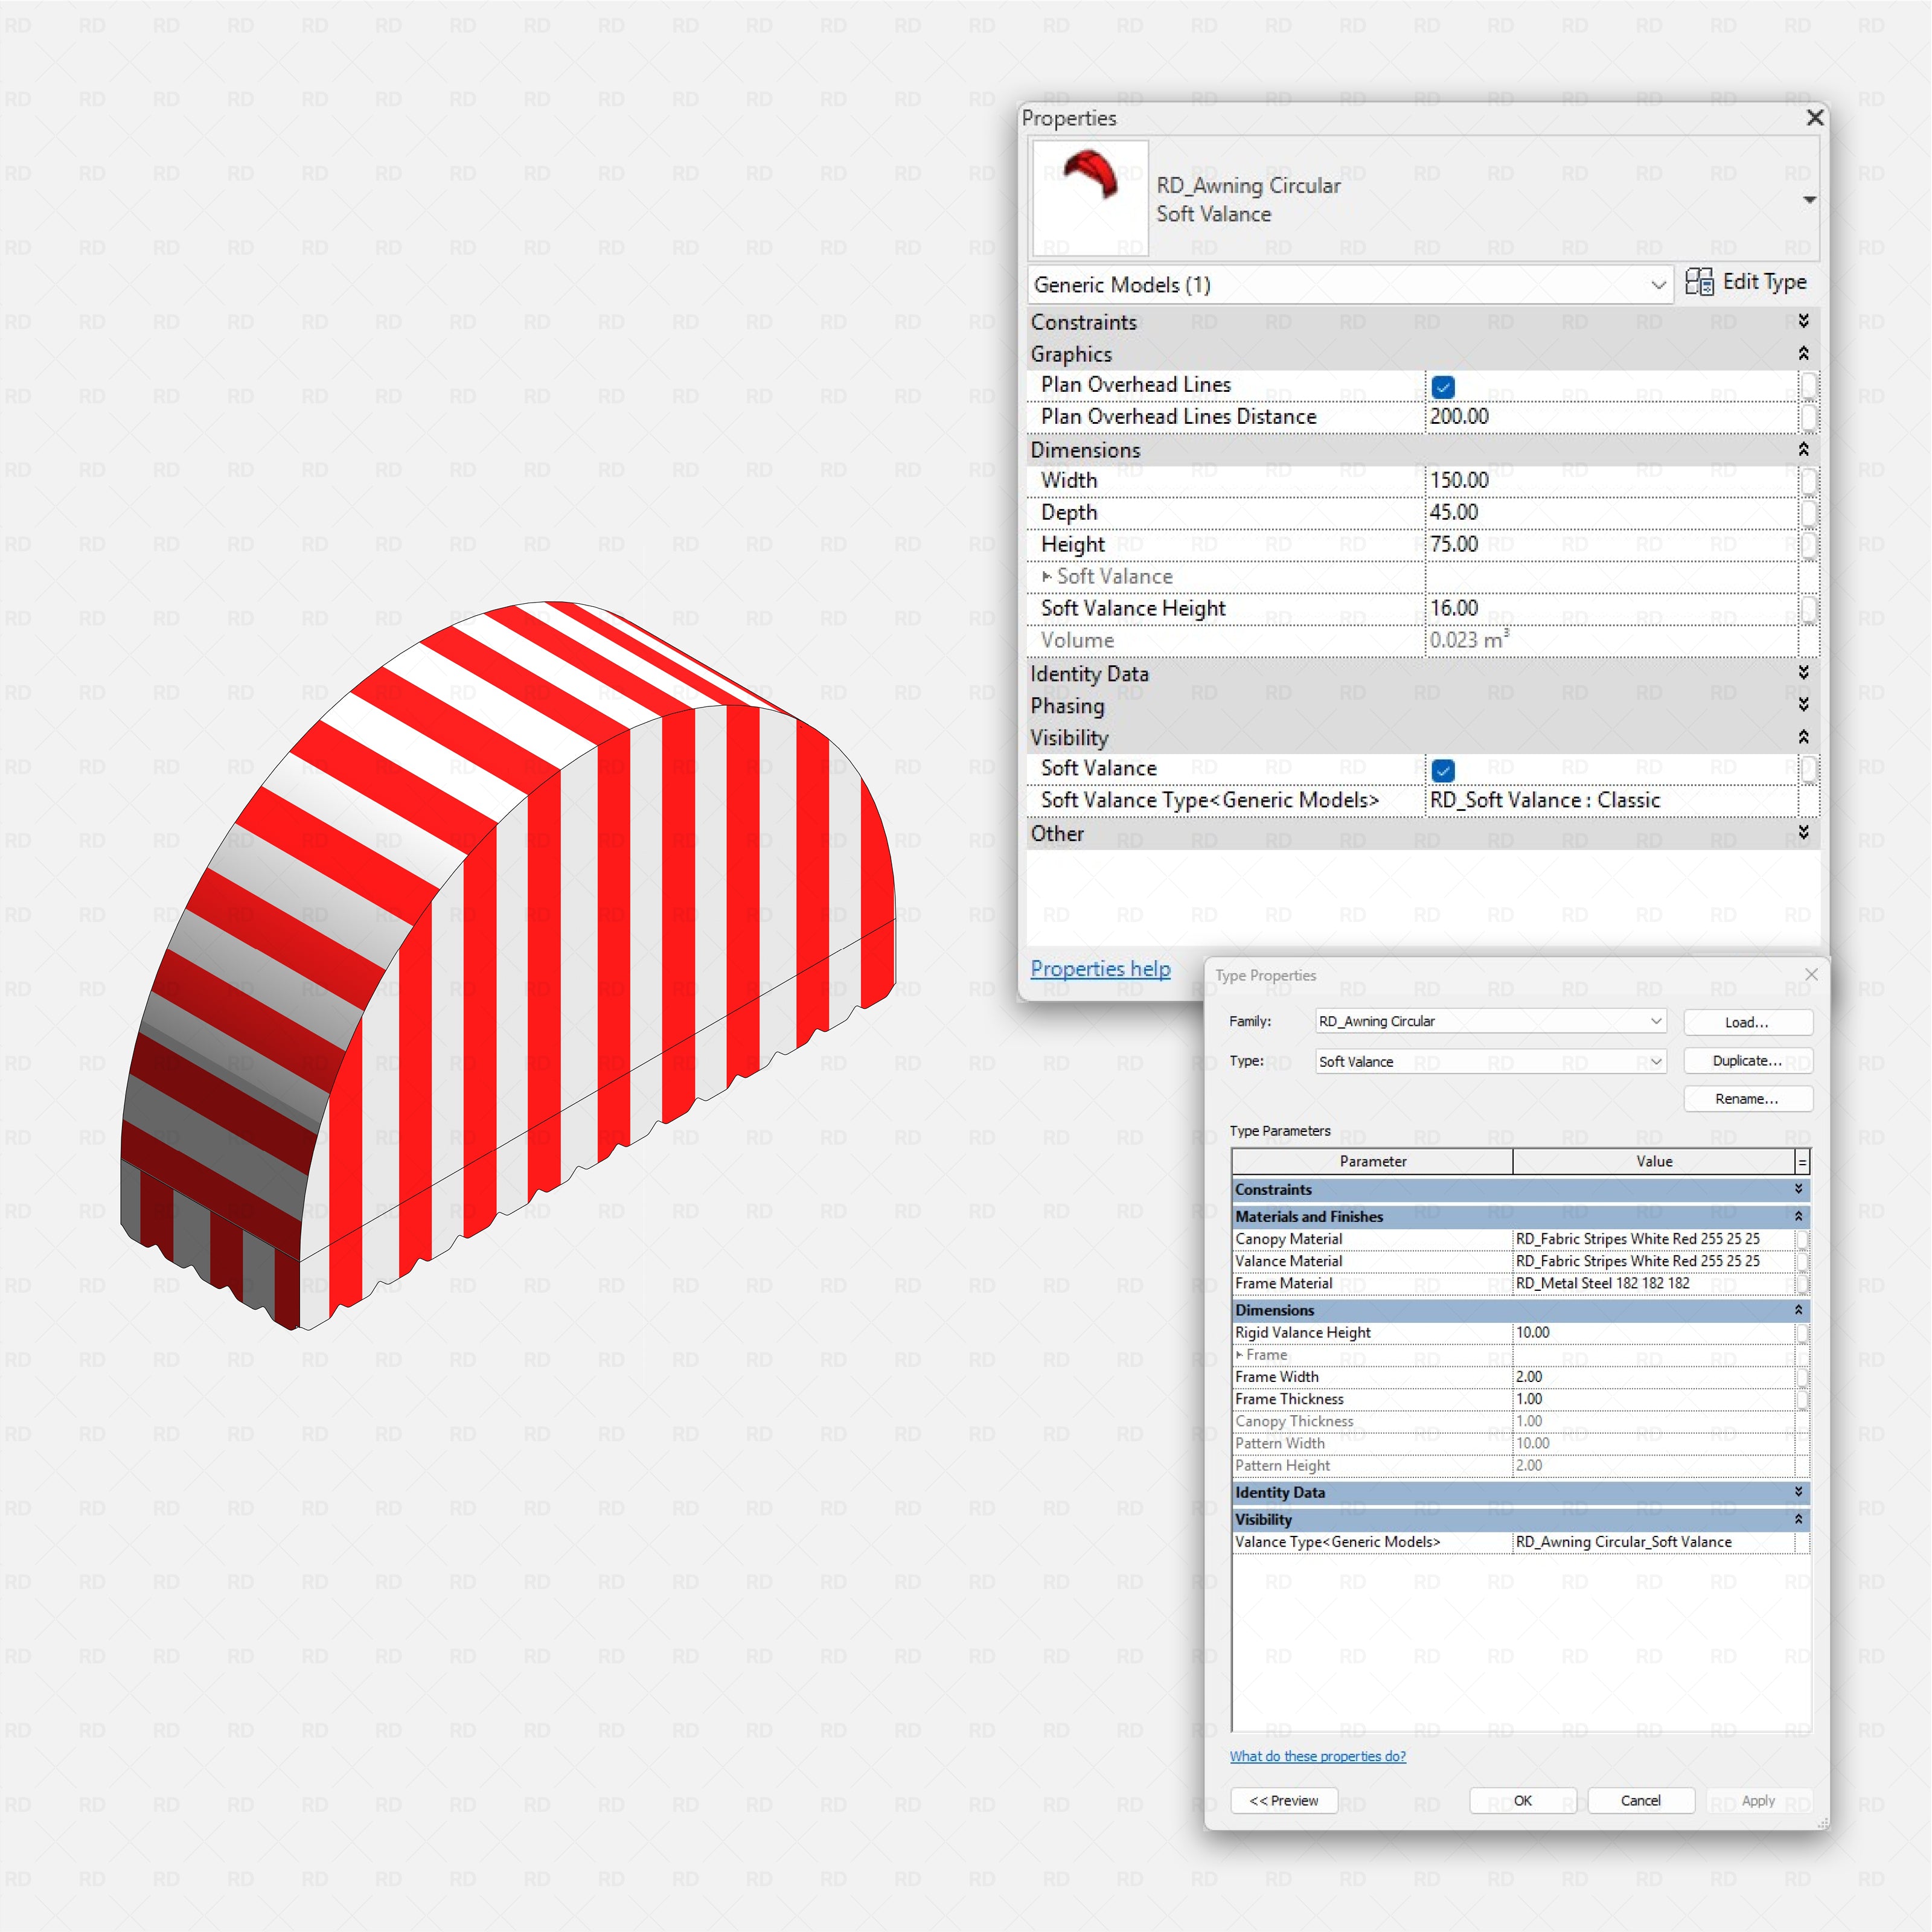Click the Duplicate... button

pyautogui.click(x=1748, y=1060)
